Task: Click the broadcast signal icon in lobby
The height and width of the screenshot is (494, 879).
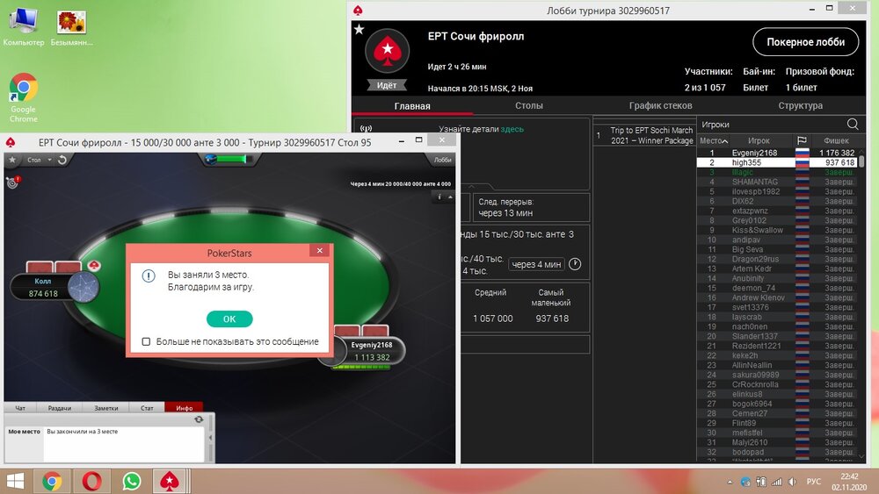Action: (366, 129)
